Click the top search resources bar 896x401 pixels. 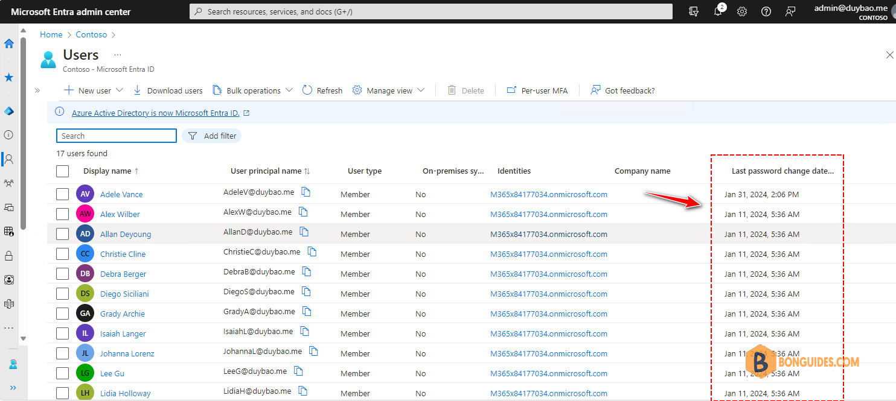(431, 11)
